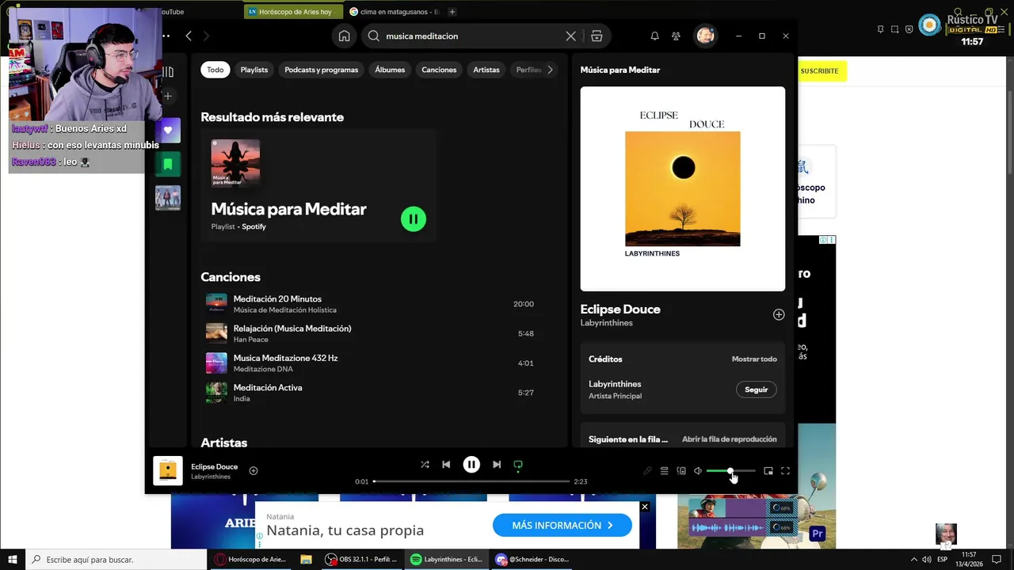
Task: Click the Eclipse Douce album art panel
Action: coord(683,189)
